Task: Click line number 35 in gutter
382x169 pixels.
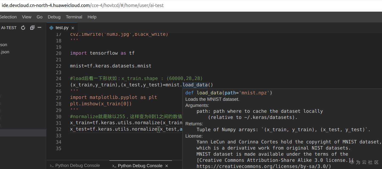Action: pos(59,148)
